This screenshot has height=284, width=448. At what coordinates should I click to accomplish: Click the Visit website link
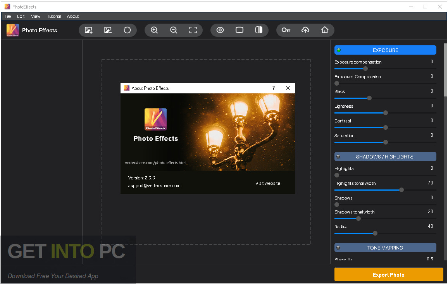pos(268,183)
